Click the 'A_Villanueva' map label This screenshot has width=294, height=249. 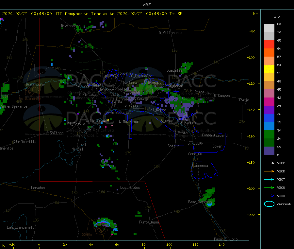coord(171,33)
